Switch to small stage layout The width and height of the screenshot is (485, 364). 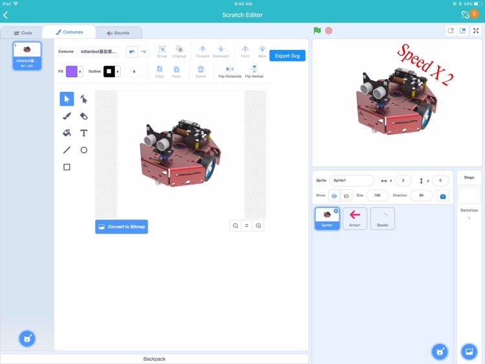(x=451, y=30)
